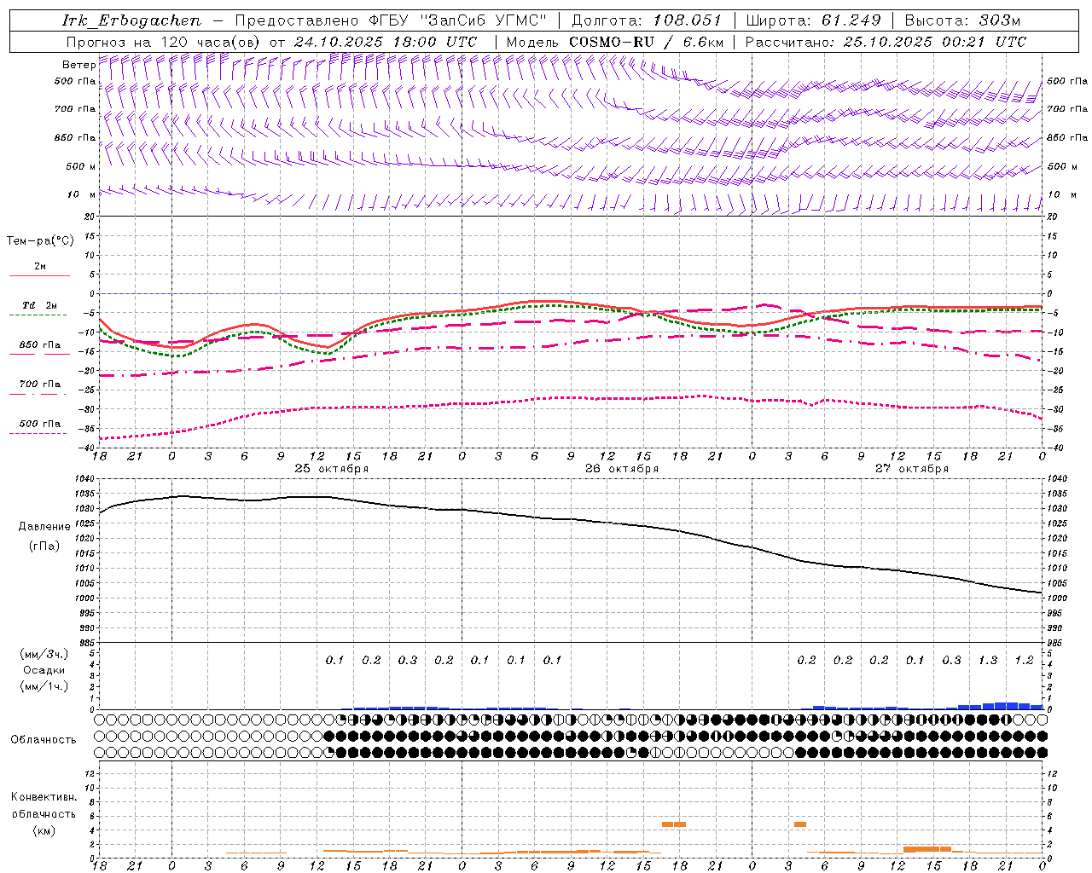The width and height of the screenshot is (1092, 873).
Task: Click the ФГБУ "ЗапСиб УГМС" provider text
Action: [x=457, y=20]
